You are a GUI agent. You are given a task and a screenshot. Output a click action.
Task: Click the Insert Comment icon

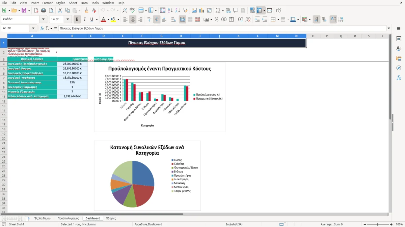(x=236, y=10)
